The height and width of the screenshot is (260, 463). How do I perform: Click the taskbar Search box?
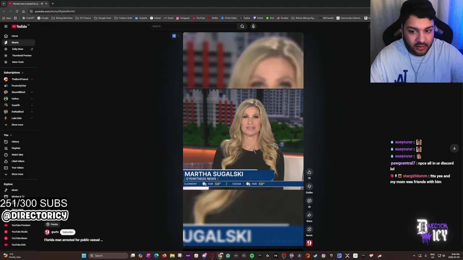pos(109,256)
